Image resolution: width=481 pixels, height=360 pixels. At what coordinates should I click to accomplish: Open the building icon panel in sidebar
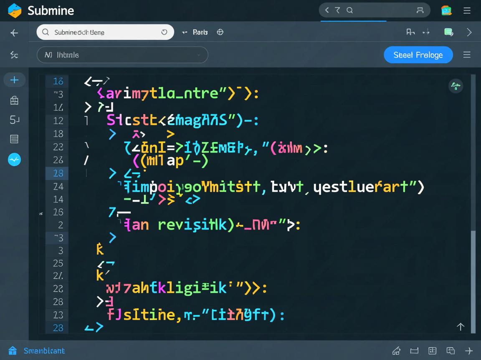coord(14,100)
